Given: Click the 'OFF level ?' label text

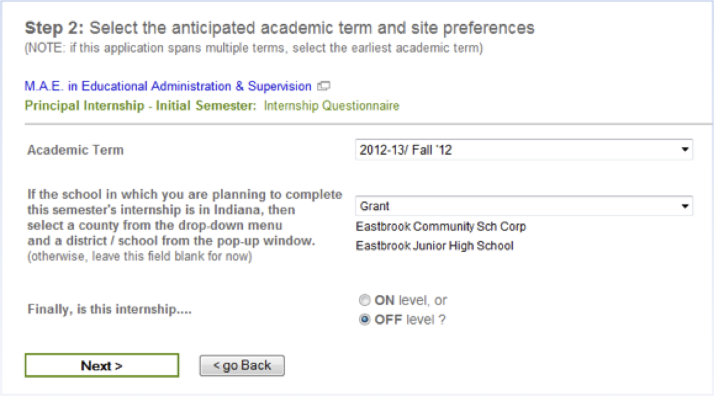Looking at the screenshot, I should click(410, 320).
